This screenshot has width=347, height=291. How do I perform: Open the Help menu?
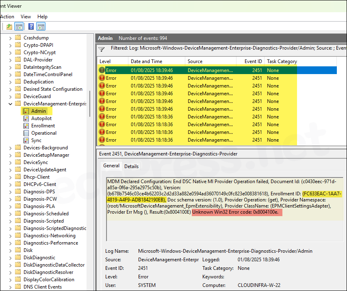[x=42, y=17]
